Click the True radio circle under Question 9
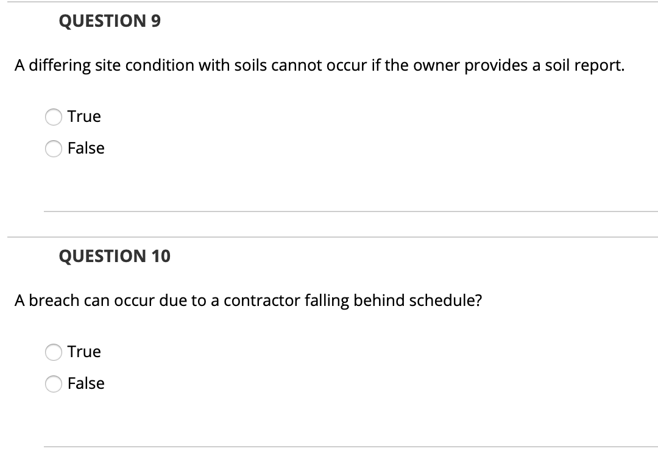658x451 pixels. (53, 116)
